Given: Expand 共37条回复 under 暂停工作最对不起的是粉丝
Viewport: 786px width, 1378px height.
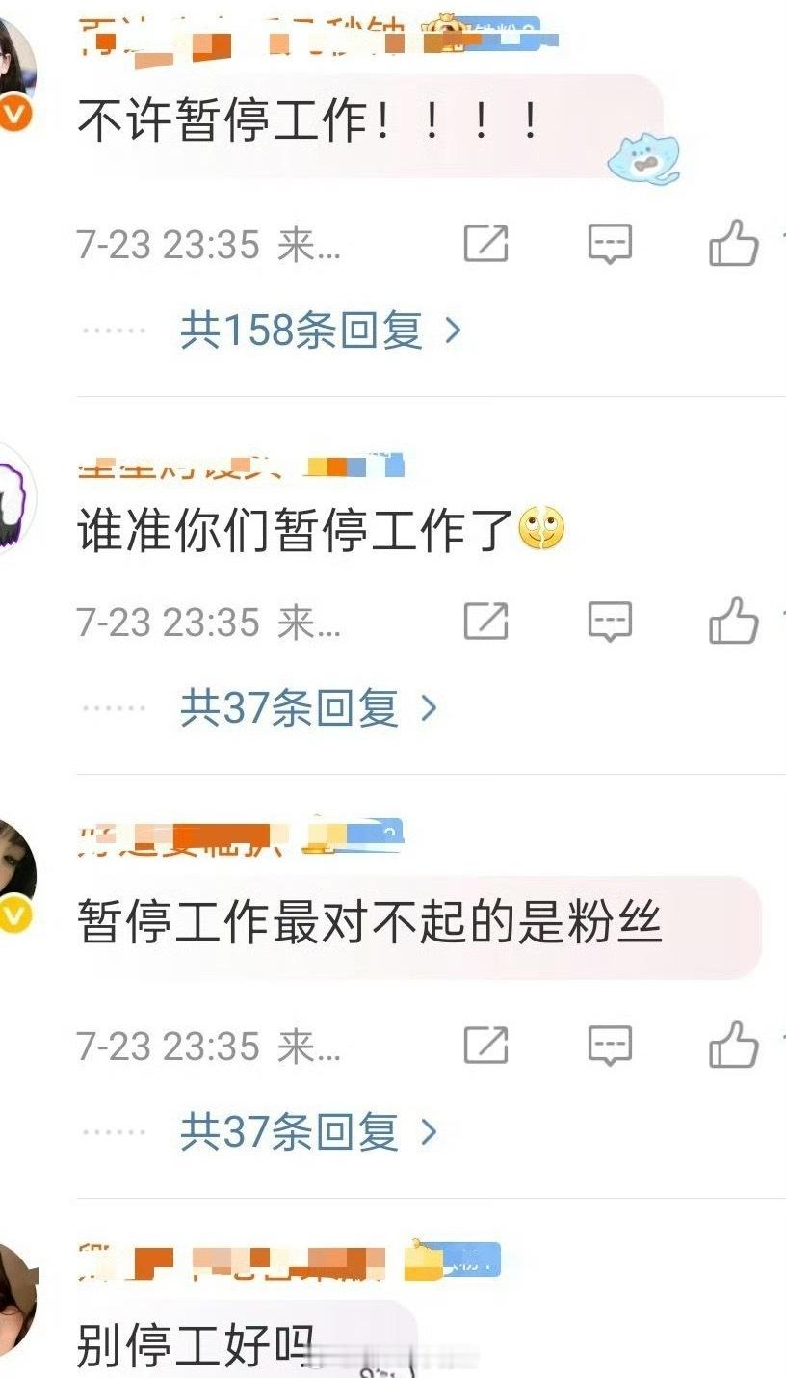Looking at the screenshot, I should tap(308, 1132).
